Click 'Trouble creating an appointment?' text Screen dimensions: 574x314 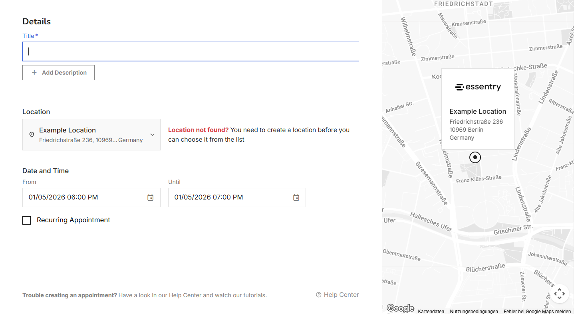click(x=70, y=295)
